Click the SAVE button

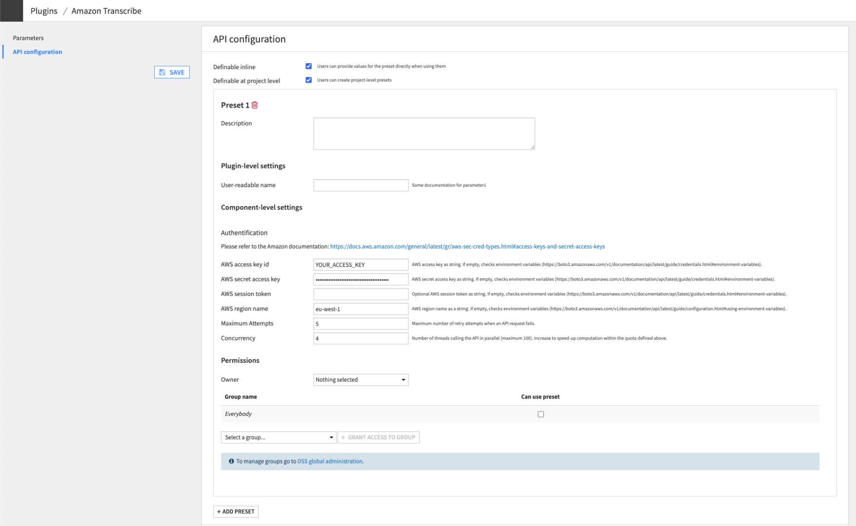pyautogui.click(x=172, y=72)
